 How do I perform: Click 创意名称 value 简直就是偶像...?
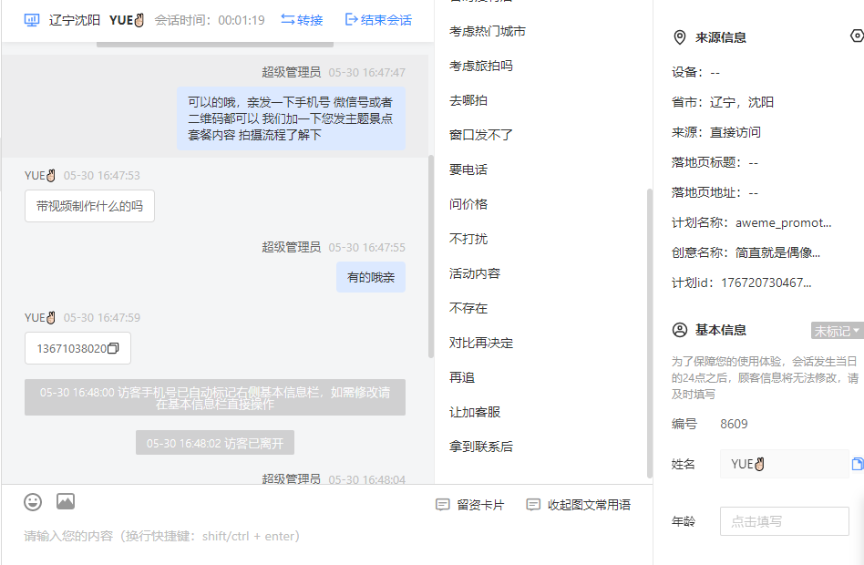click(x=777, y=253)
